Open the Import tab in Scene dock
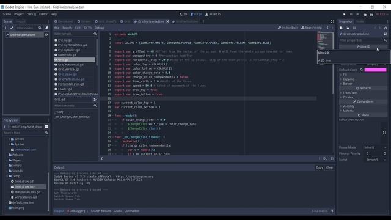The image size is (391, 220). click(x=20, y=22)
